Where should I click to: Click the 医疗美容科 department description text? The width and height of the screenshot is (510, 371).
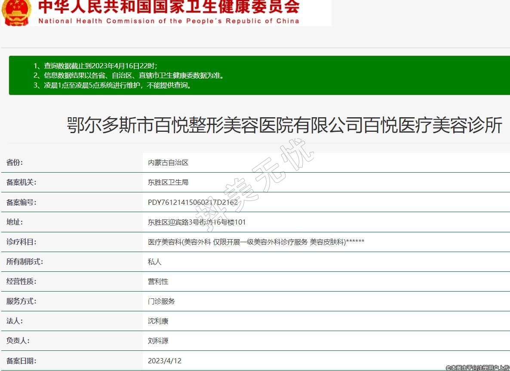[256, 242]
